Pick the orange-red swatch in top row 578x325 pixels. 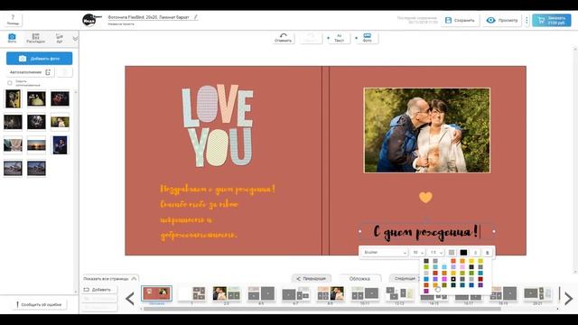tap(453, 261)
